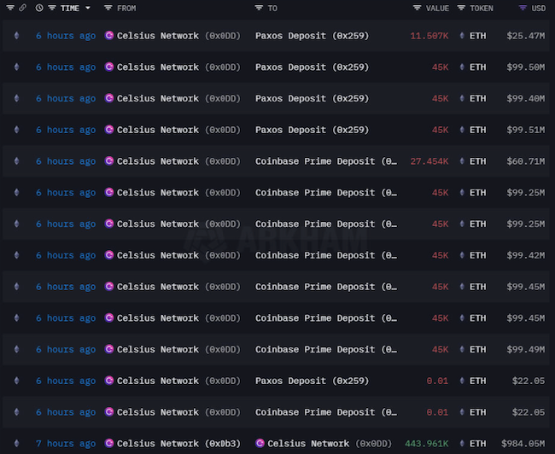Click the Celsius logo in the TO column of the last row

260,443
